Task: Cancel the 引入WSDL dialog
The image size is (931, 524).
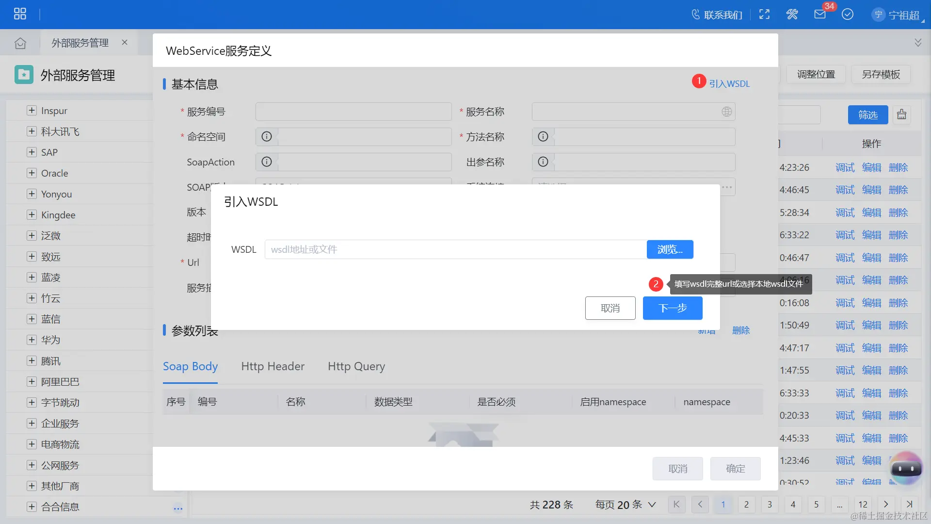Action: tap(610, 308)
